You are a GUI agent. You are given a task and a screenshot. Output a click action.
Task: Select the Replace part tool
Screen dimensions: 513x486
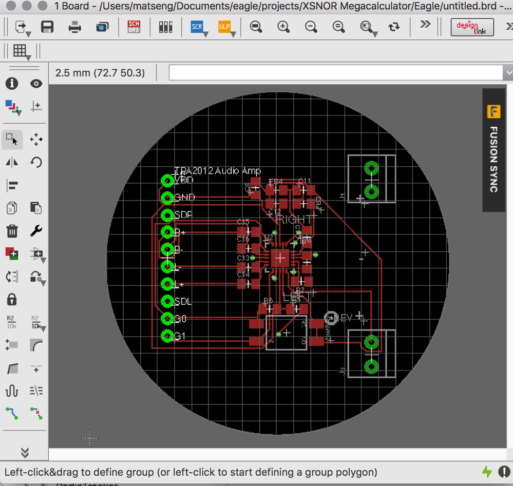(37, 255)
